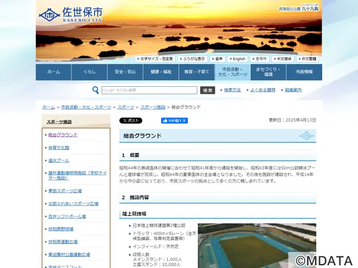The width and height of the screenshot is (358, 268).
Task: Click the Facebook Like button
Action: coord(174,121)
